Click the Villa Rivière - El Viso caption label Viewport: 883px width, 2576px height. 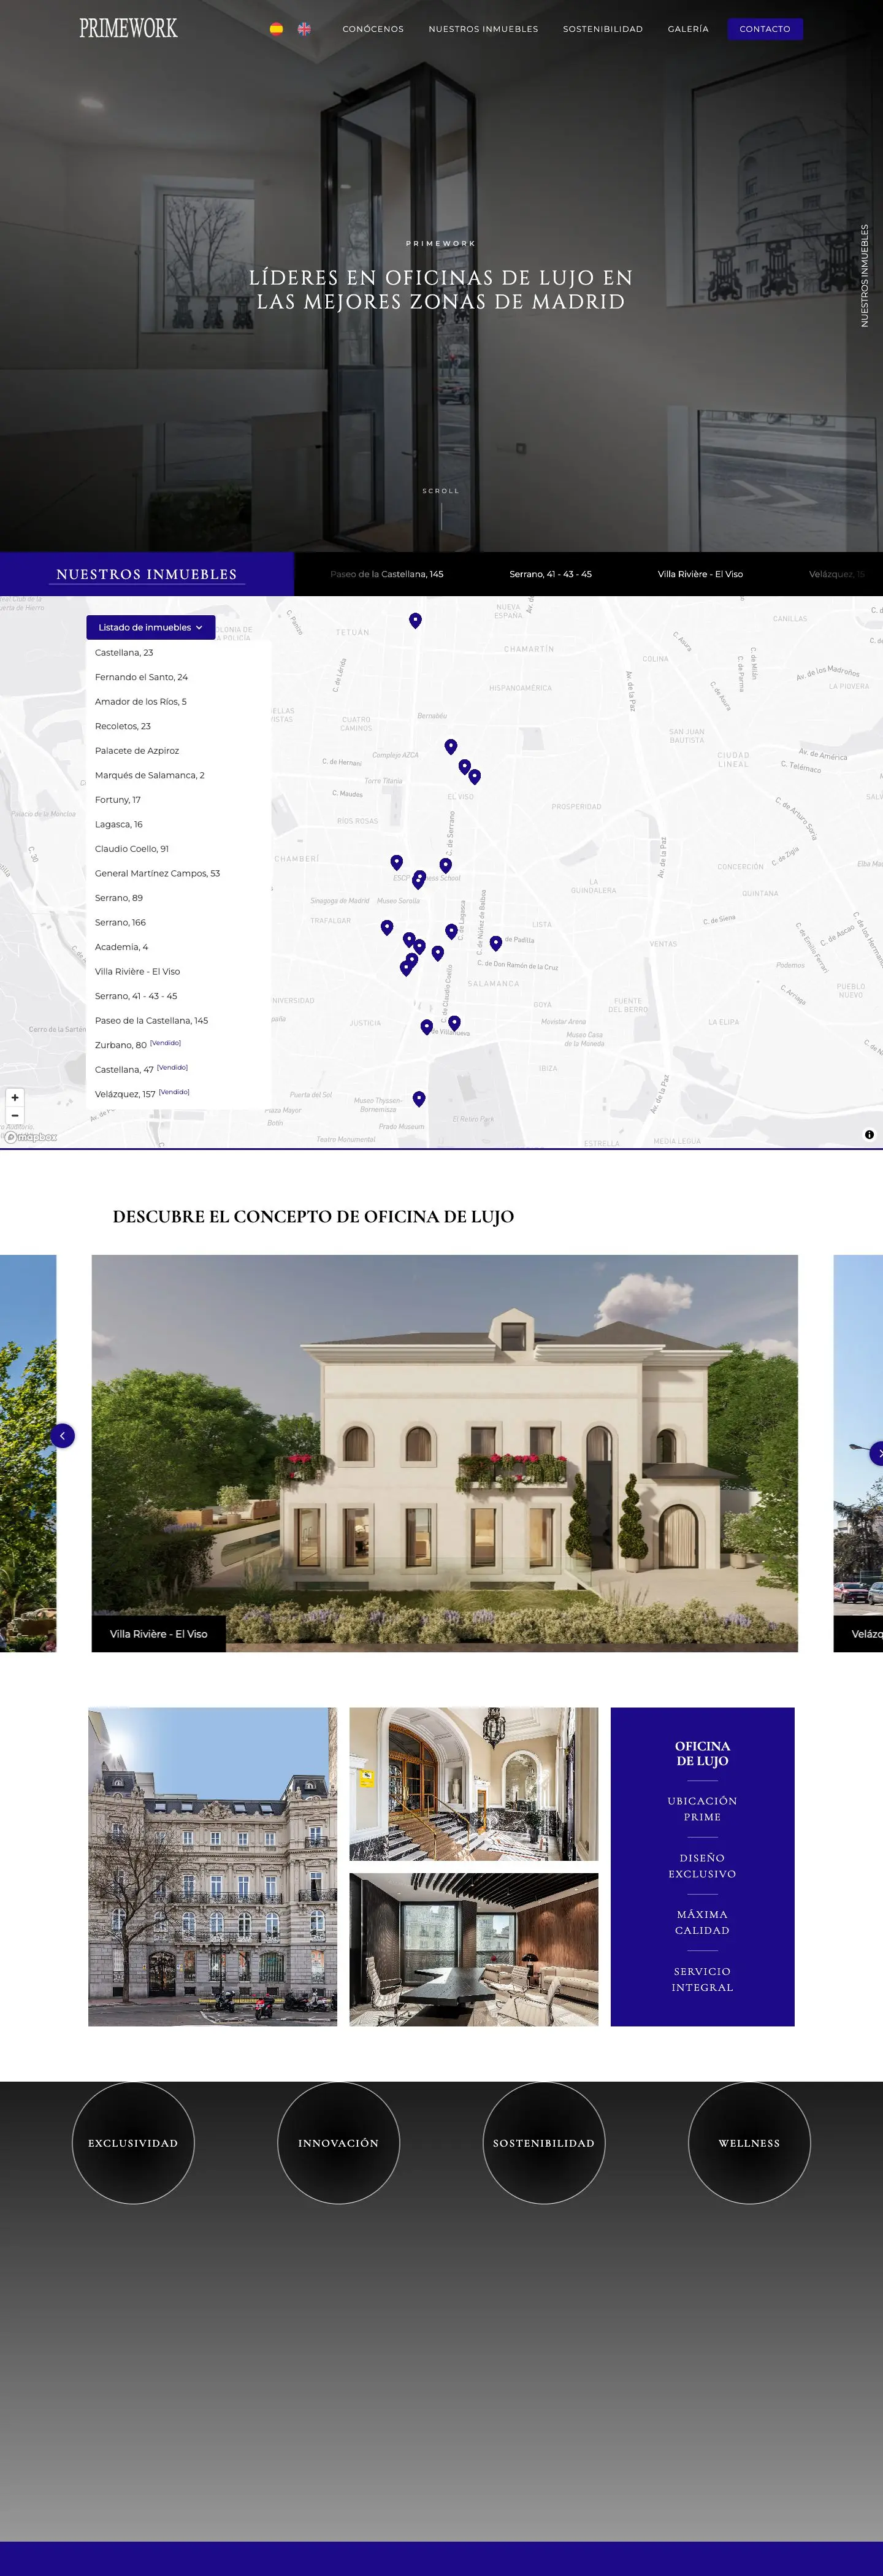(159, 1634)
